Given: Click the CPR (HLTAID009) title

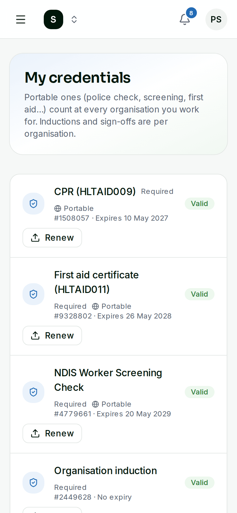Looking at the screenshot, I should [x=95, y=191].
